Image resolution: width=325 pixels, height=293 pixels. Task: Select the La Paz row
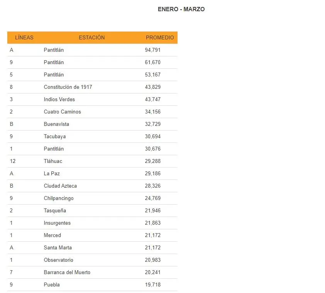click(x=92, y=174)
